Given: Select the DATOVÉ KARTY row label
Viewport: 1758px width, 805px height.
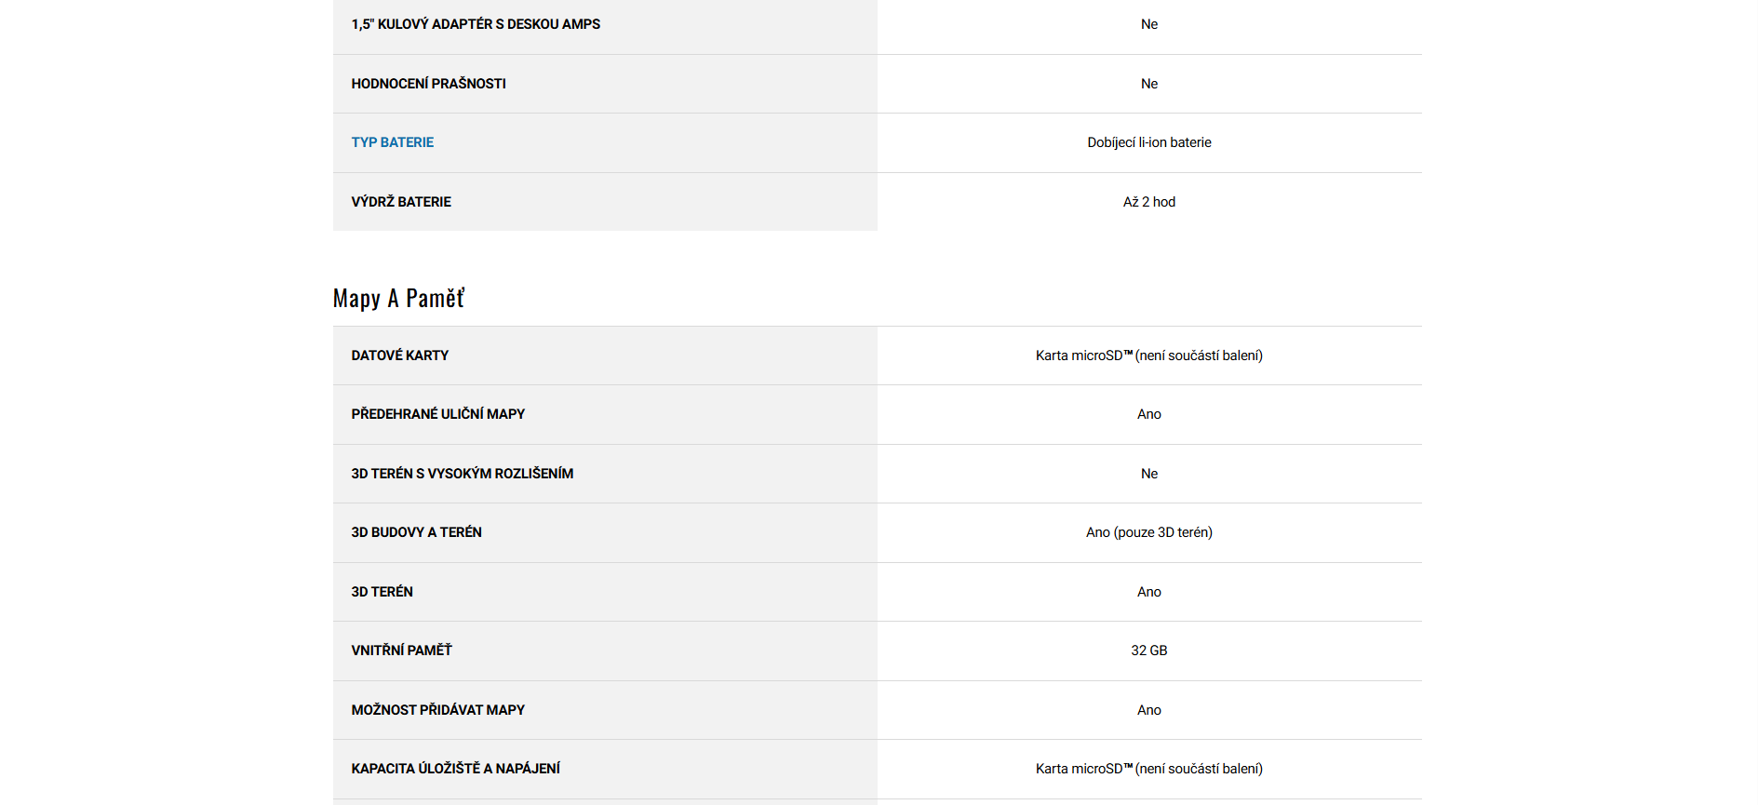Looking at the screenshot, I should click(399, 356).
